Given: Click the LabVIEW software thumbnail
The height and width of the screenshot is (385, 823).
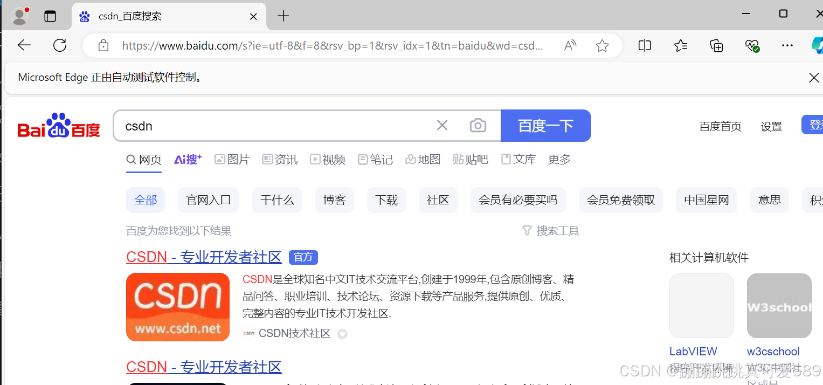Looking at the screenshot, I should point(702,306).
